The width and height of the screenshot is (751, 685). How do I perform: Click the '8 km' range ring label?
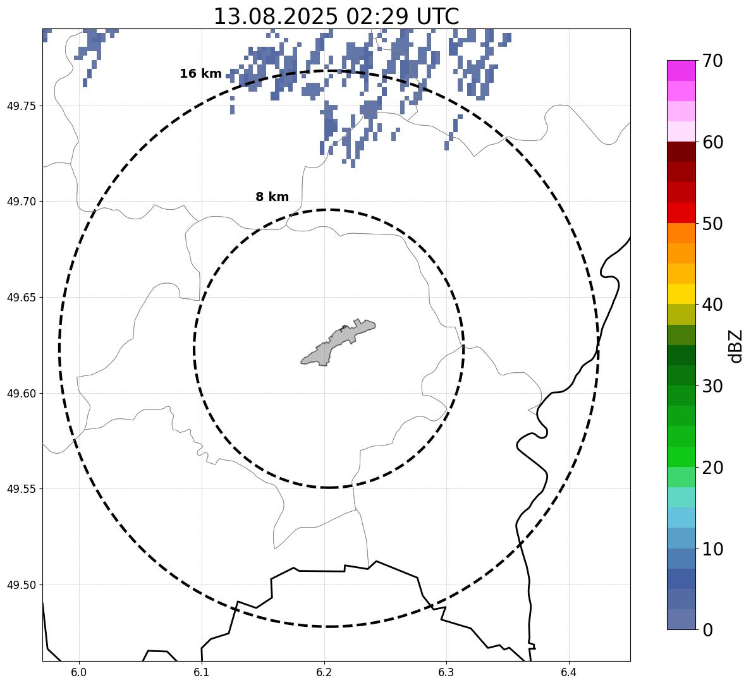pos(272,197)
